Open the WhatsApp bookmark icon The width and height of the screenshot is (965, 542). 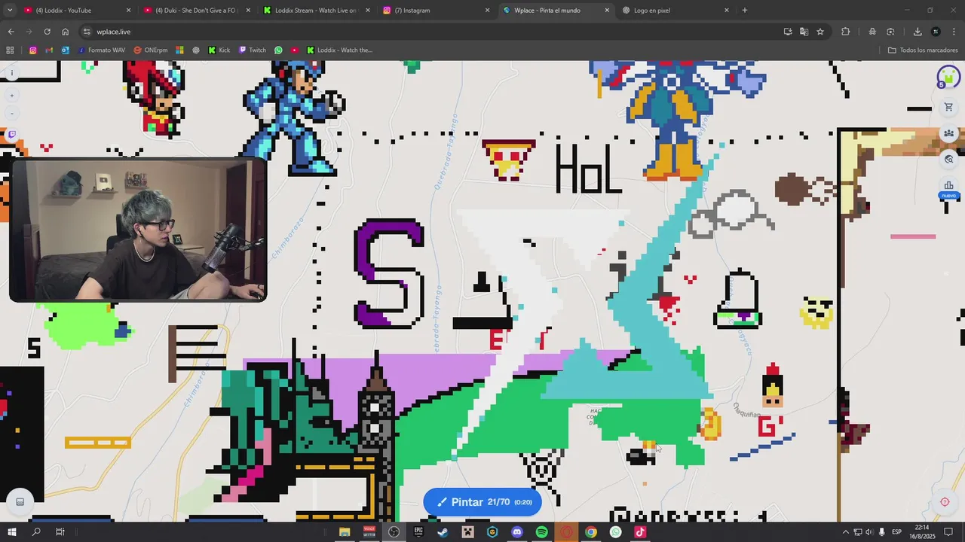[278, 50]
